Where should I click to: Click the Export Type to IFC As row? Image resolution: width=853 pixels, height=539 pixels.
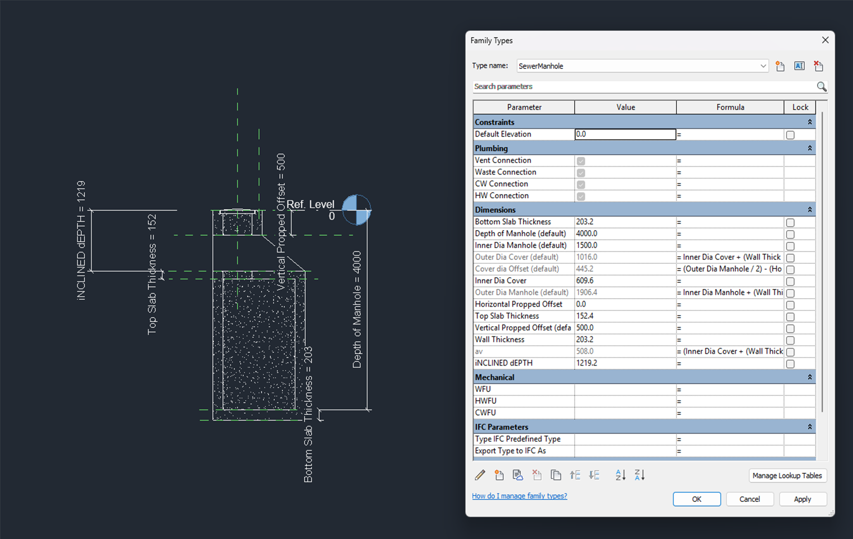(x=644, y=451)
